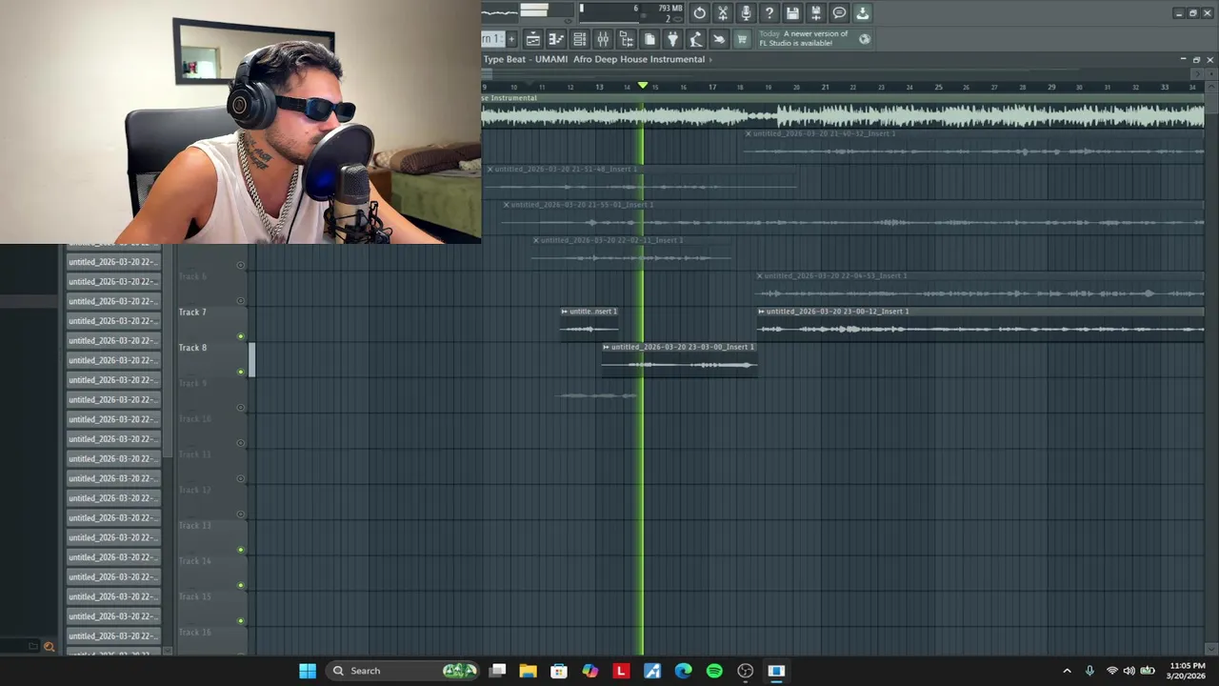Click the taskbar volume speaker icon

1129,671
